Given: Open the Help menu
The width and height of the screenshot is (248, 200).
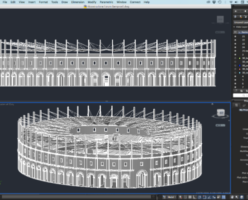Looking at the screenshot, I should 147,2.
